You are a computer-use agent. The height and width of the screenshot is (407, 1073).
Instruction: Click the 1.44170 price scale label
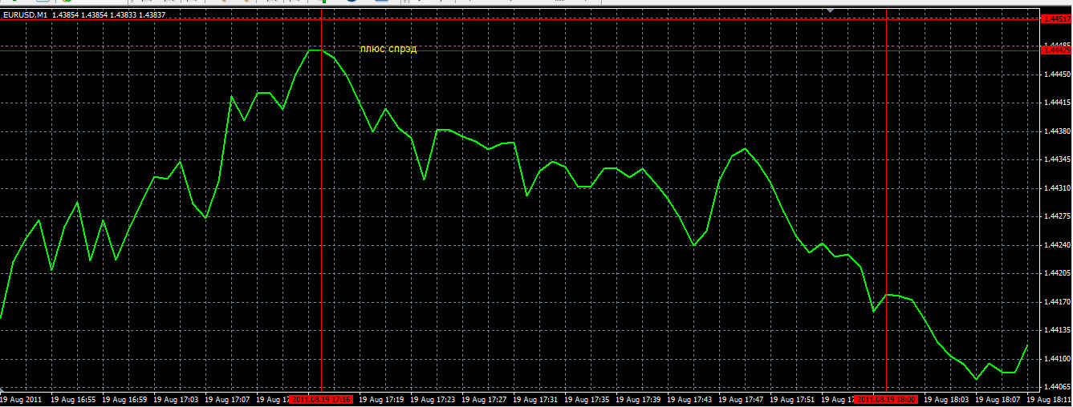(1057, 303)
